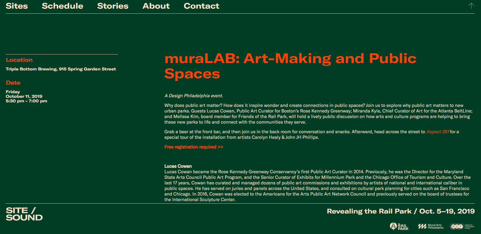Image resolution: width=481 pixels, height=234 pixels.
Task: Select Contact in the navigation
Action: click(x=202, y=6)
